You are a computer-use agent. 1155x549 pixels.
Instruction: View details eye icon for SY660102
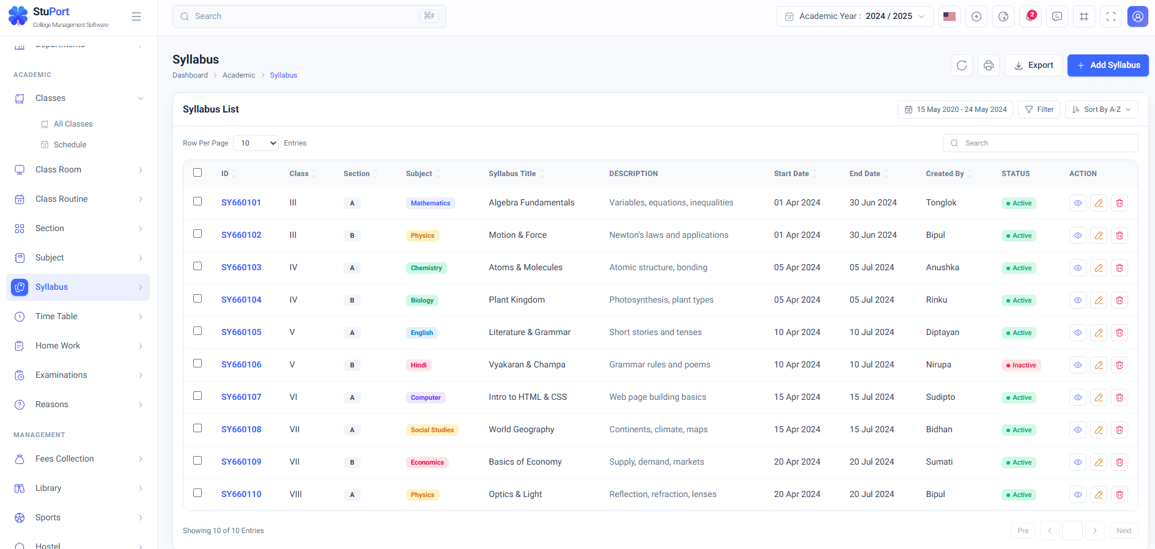[1078, 235]
